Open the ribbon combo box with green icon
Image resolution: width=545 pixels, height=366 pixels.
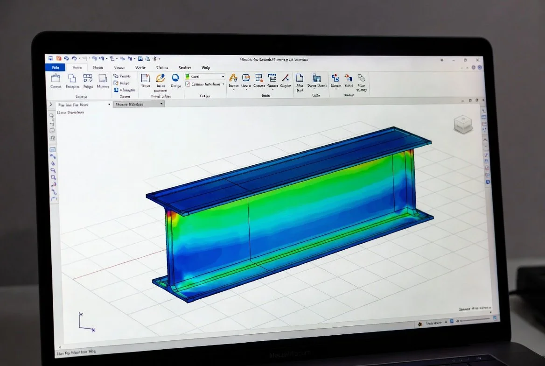[205, 77]
